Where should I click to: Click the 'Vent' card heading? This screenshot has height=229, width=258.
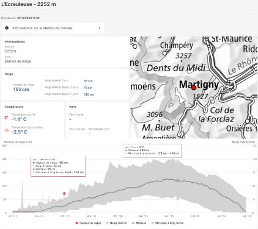(72, 107)
